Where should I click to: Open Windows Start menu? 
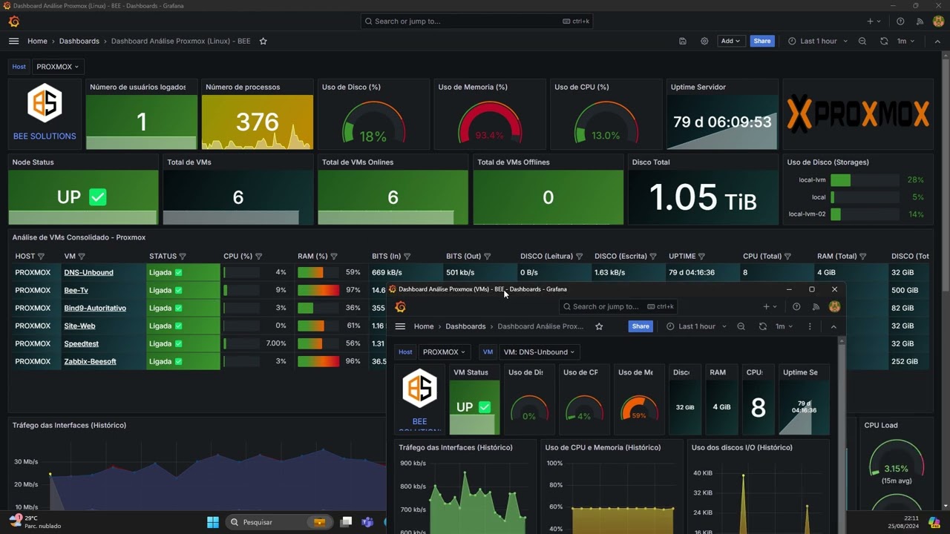pyautogui.click(x=213, y=522)
